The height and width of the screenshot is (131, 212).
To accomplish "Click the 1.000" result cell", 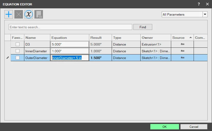I will point(101,51).
